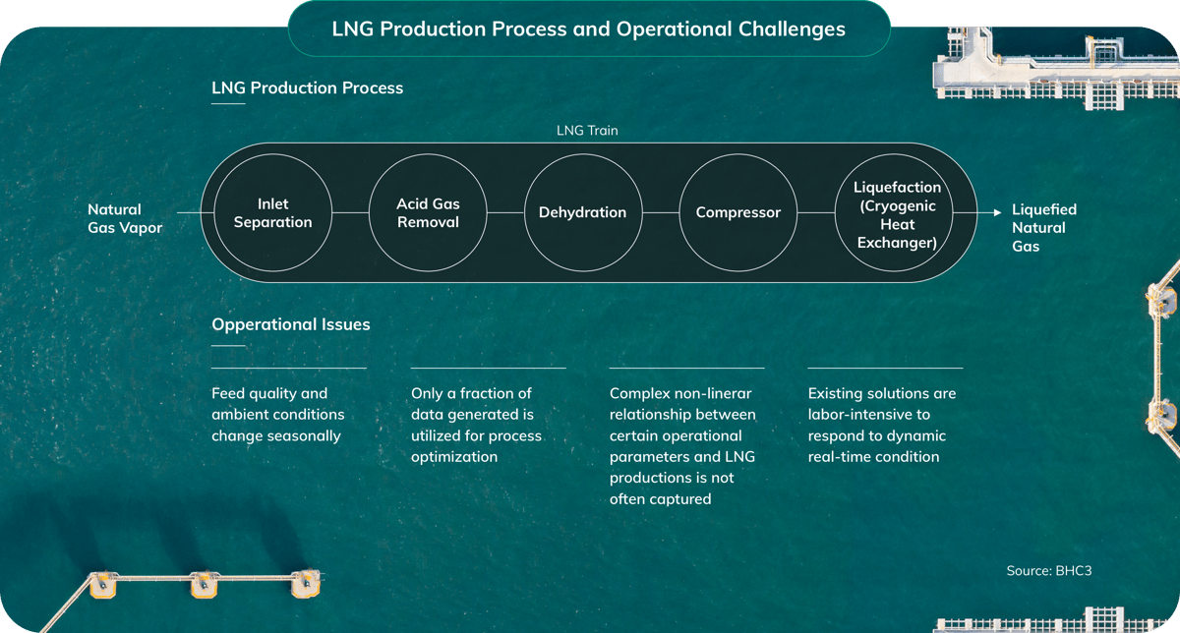Click the Dehydration process circle

582,212
